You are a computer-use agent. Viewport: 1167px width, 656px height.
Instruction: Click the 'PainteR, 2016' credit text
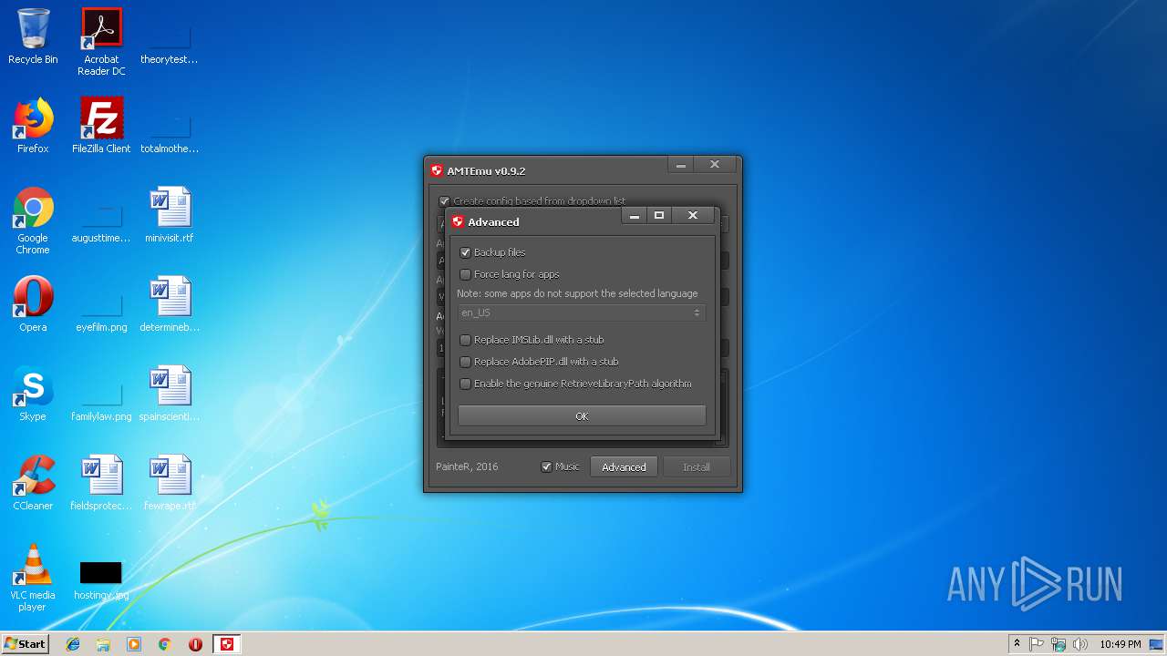[467, 466]
